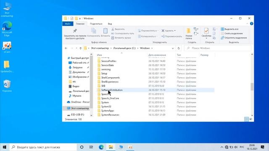Select OneDrive - Personal in navigation pane

click(79, 102)
